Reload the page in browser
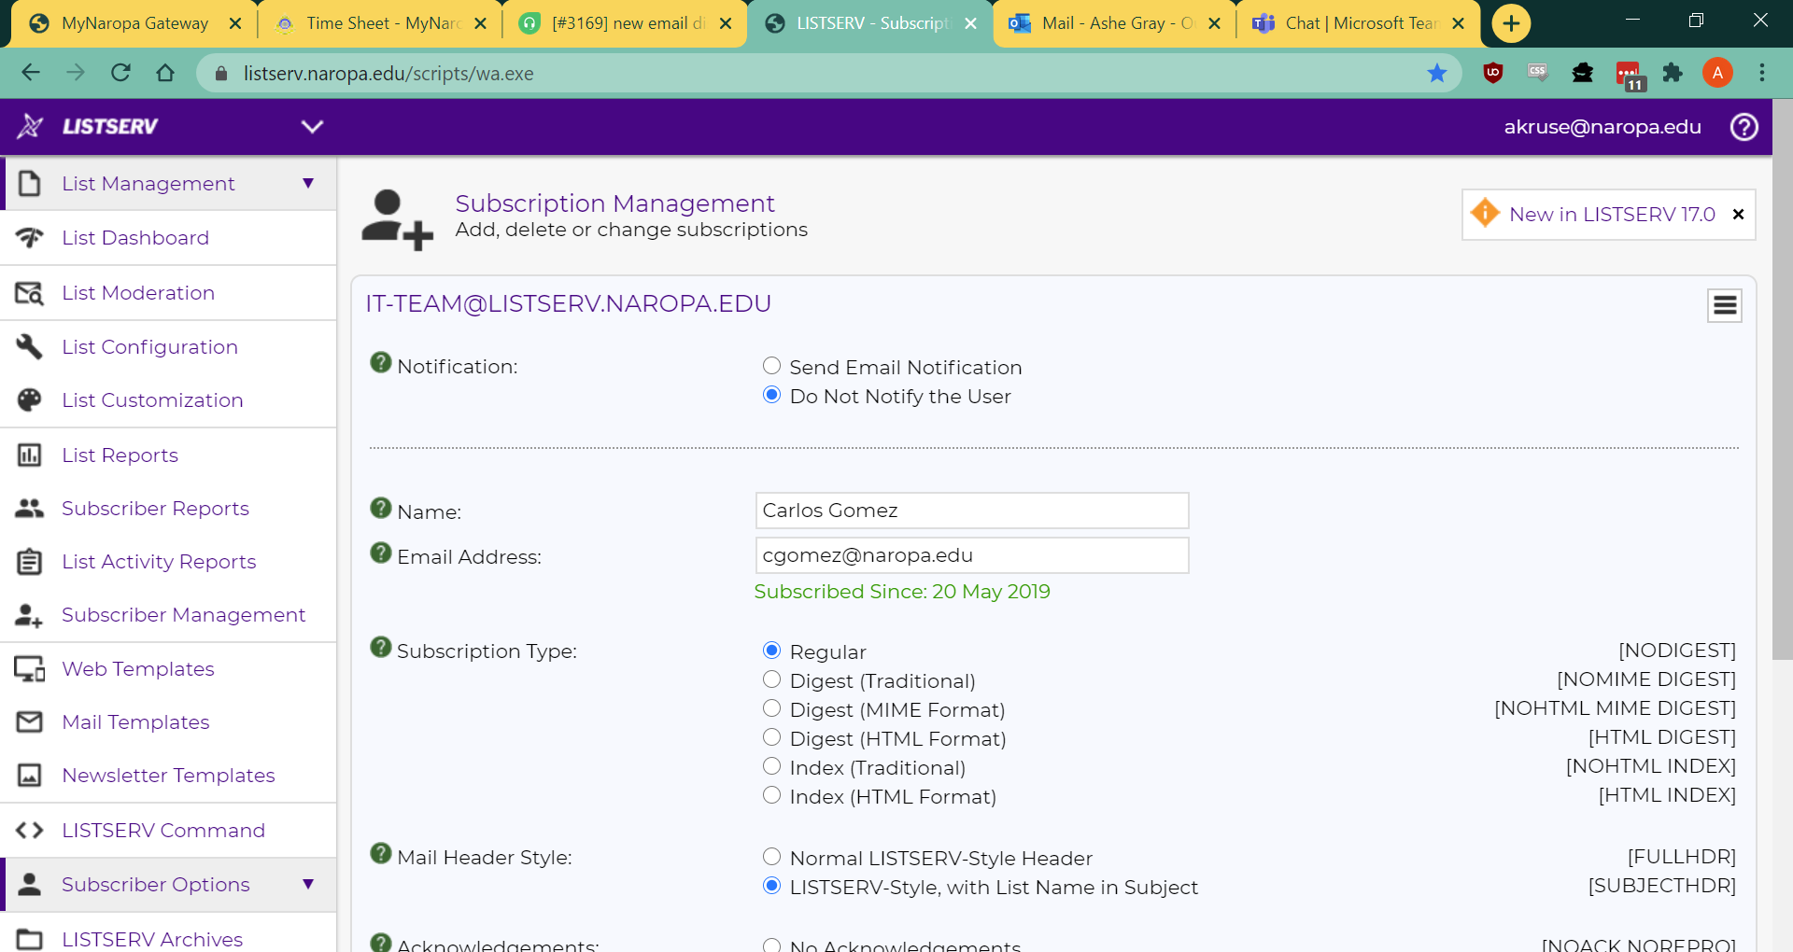 coord(120,73)
